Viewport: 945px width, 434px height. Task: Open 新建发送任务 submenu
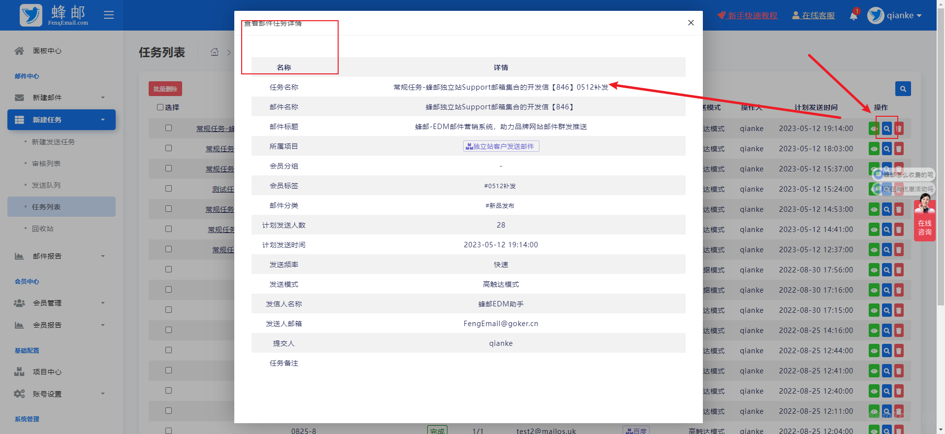(53, 142)
